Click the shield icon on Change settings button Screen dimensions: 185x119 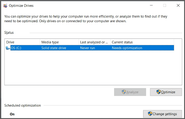(x=150, y=114)
